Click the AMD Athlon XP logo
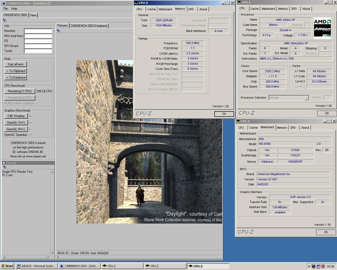Screen dimensions: 337x270 pyautogui.click(x=322, y=28)
